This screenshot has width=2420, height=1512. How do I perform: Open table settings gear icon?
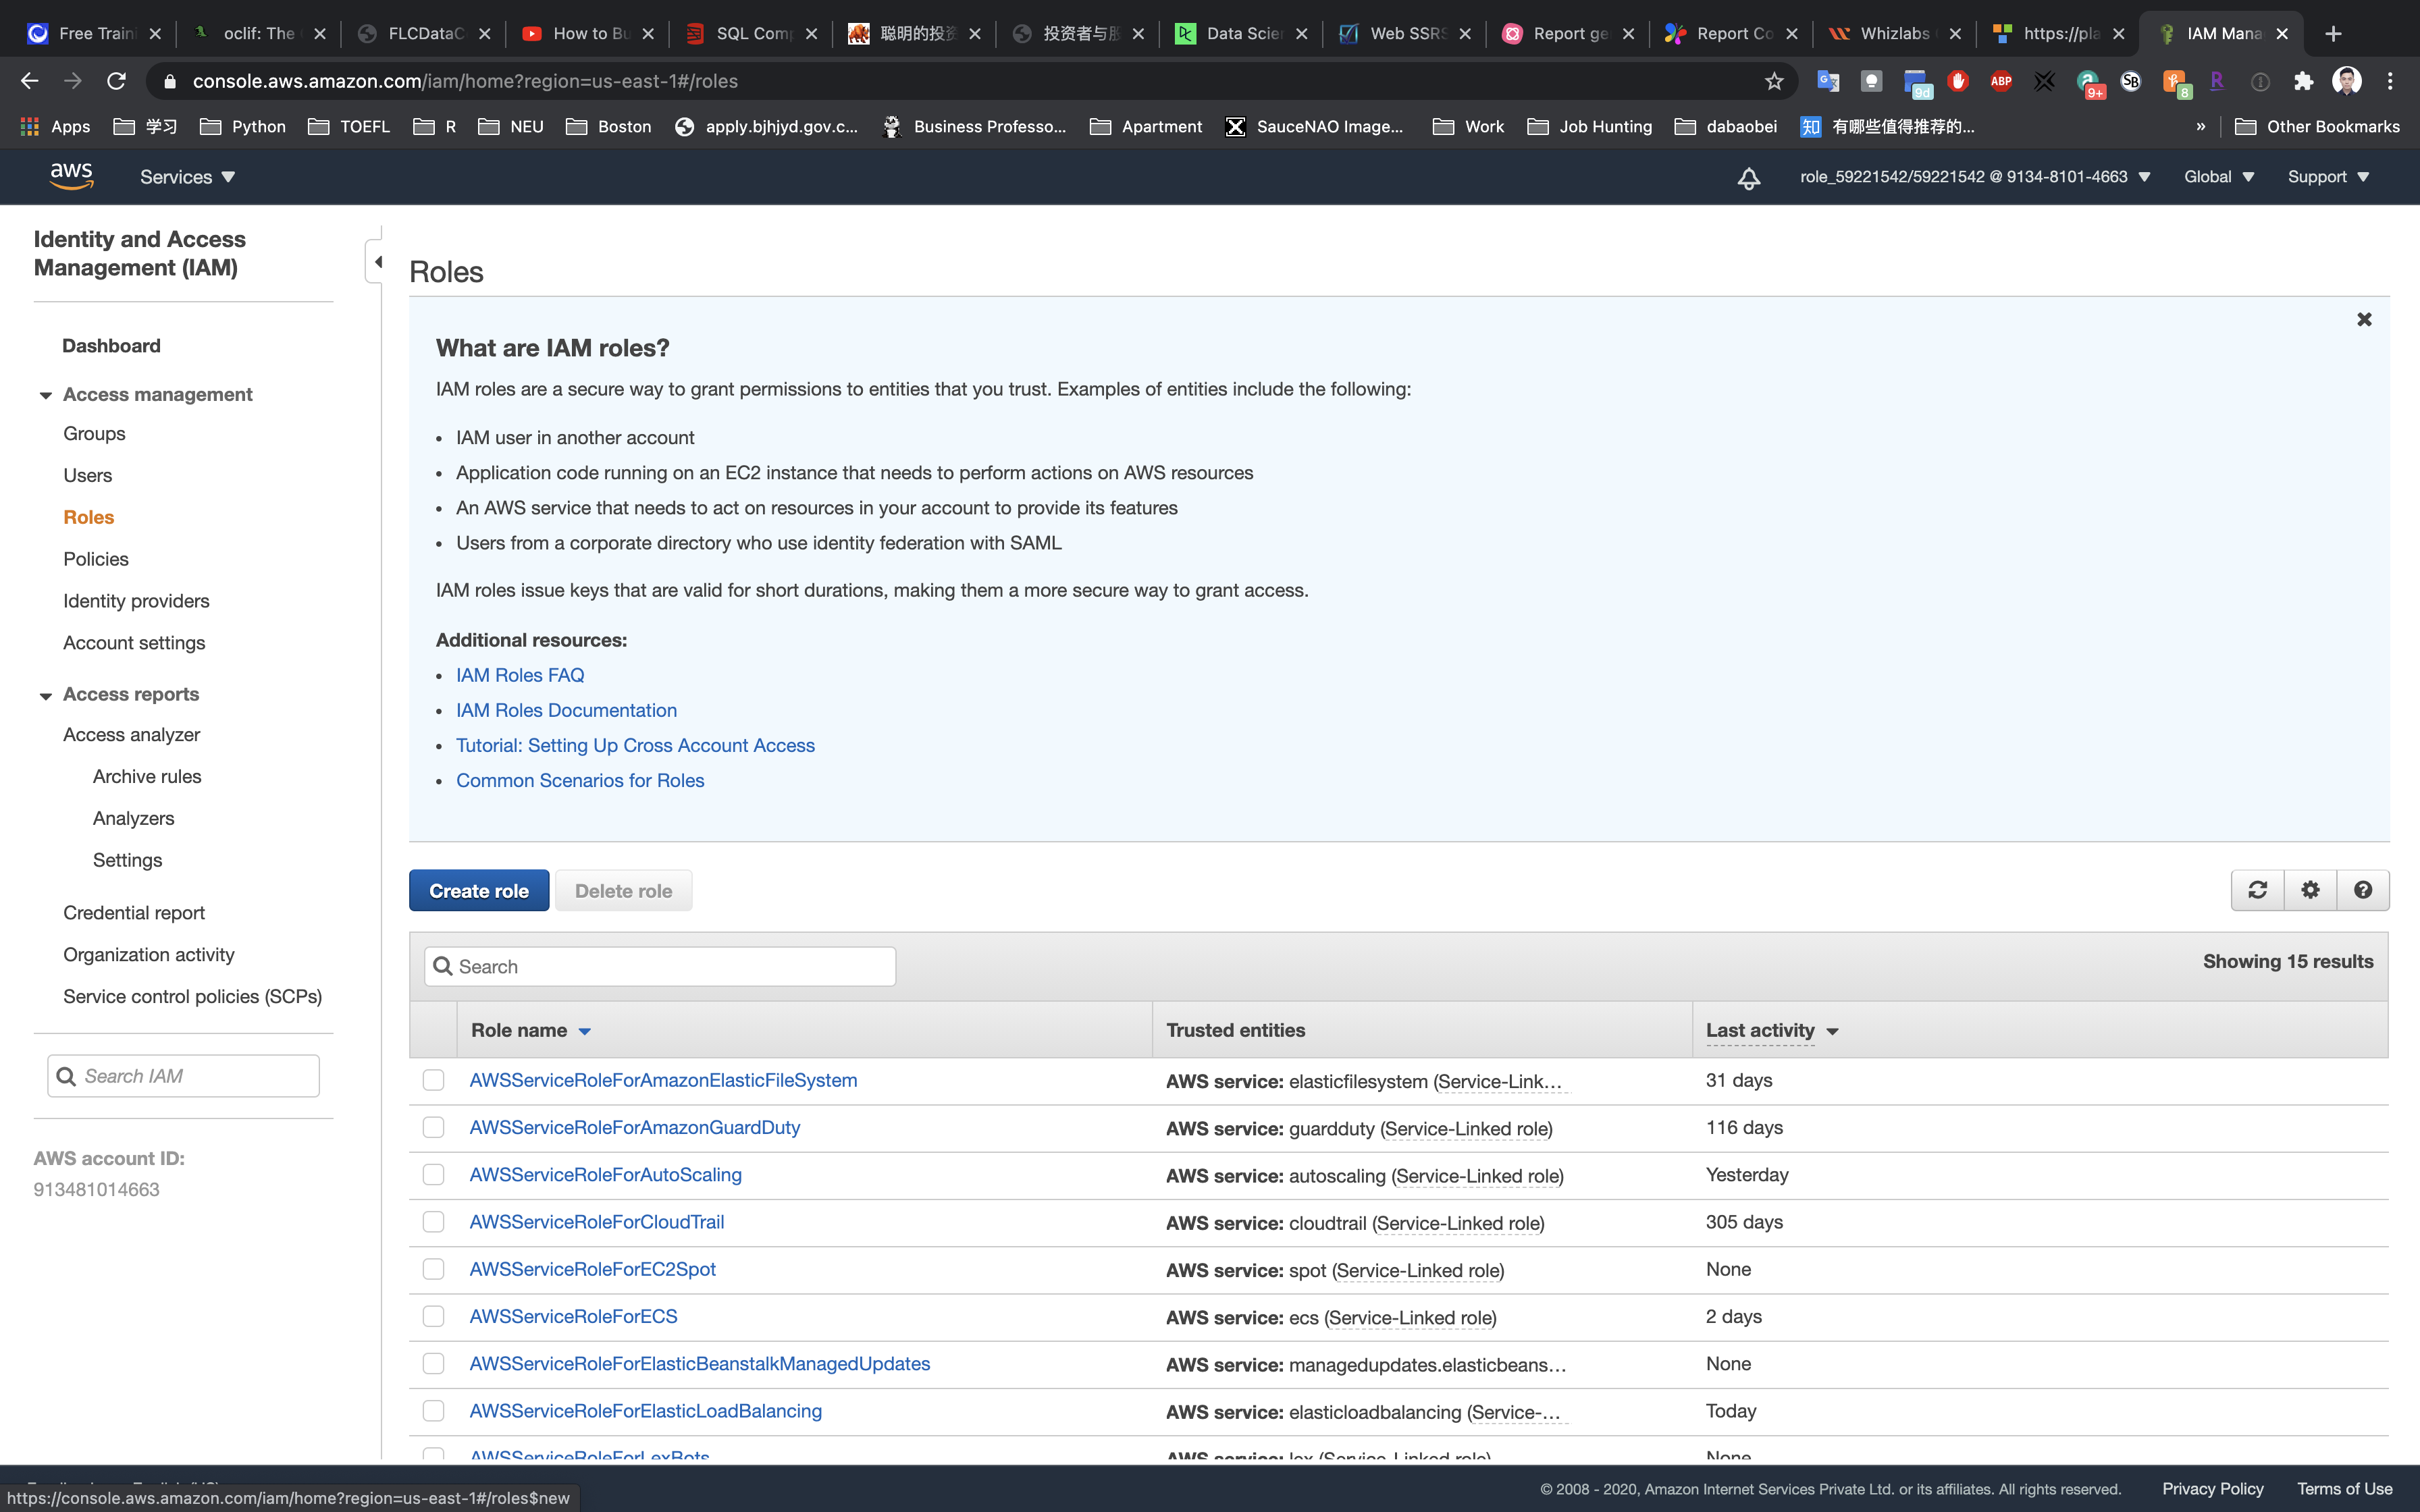pyautogui.click(x=2310, y=890)
